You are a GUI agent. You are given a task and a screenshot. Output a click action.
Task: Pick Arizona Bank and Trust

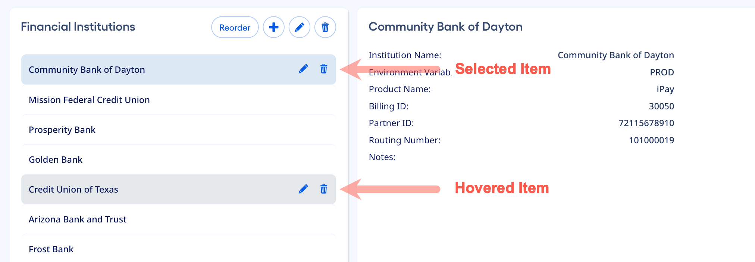pos(78,219)
